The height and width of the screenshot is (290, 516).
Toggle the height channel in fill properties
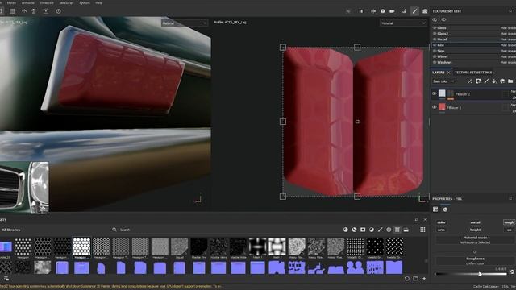[x=475, y=230]
